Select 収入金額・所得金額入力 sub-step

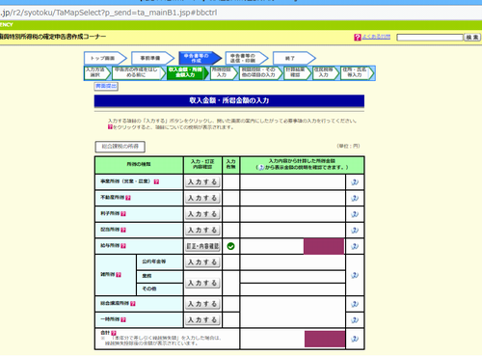pyautogui.click(x=188, y=72)
